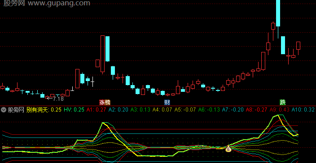Select the A1: 0.27 line label
The width and height of the screenshot is (316, 163).
coord(97,110)
